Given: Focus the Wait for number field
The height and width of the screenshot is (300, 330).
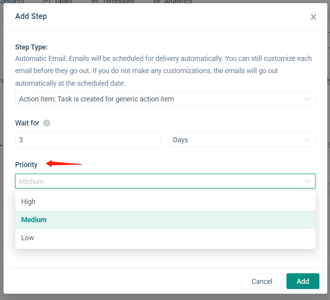Looking at the screenshot, I should pyautogui.click(x=88, y=140).
